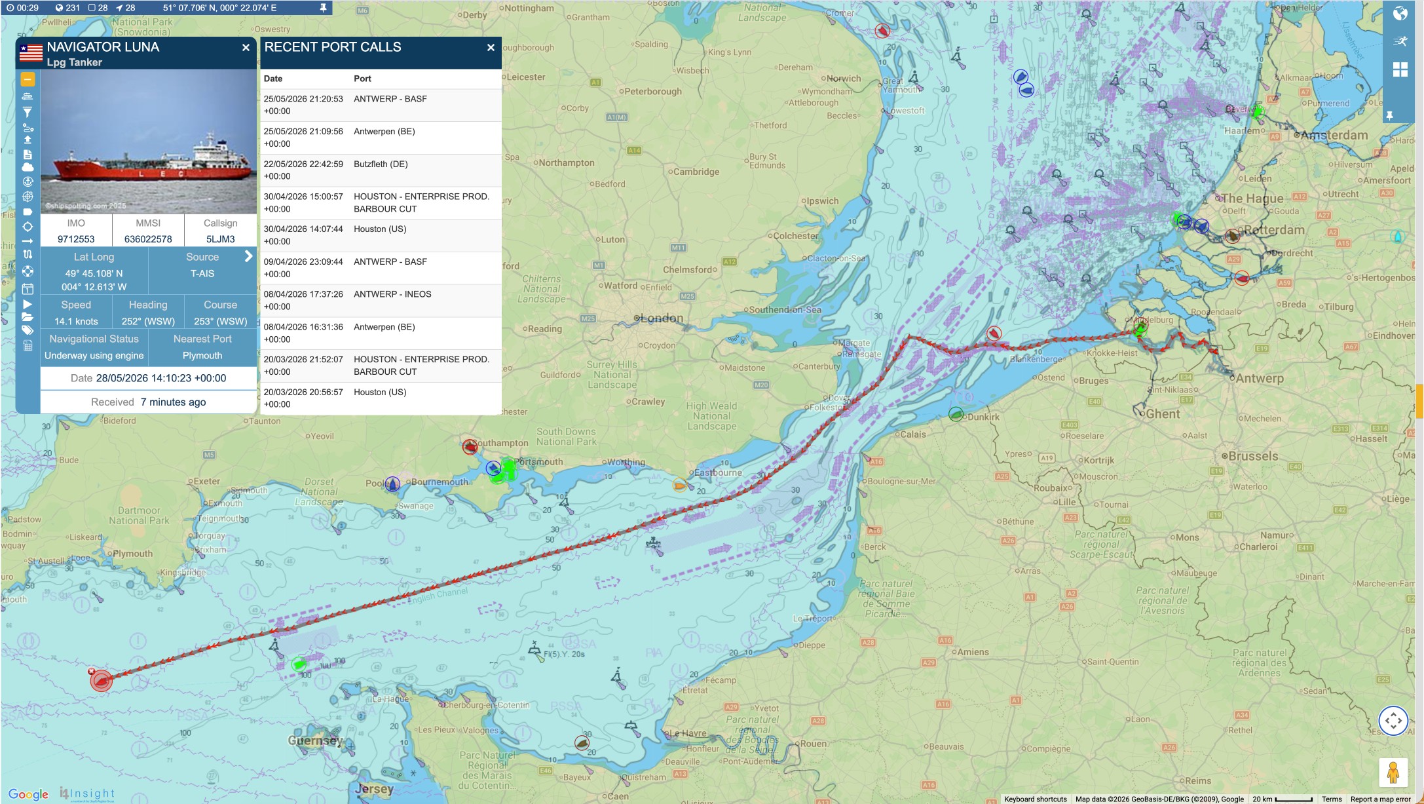1424x804 pixels.
Task: Open the document report icon in vessel sidebar
Action: [x=28, y=155]
